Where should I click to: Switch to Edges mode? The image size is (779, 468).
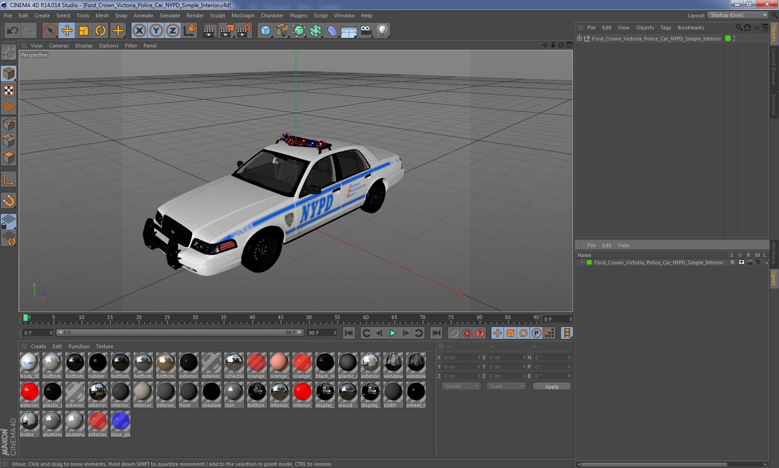(x=9, y=141)
